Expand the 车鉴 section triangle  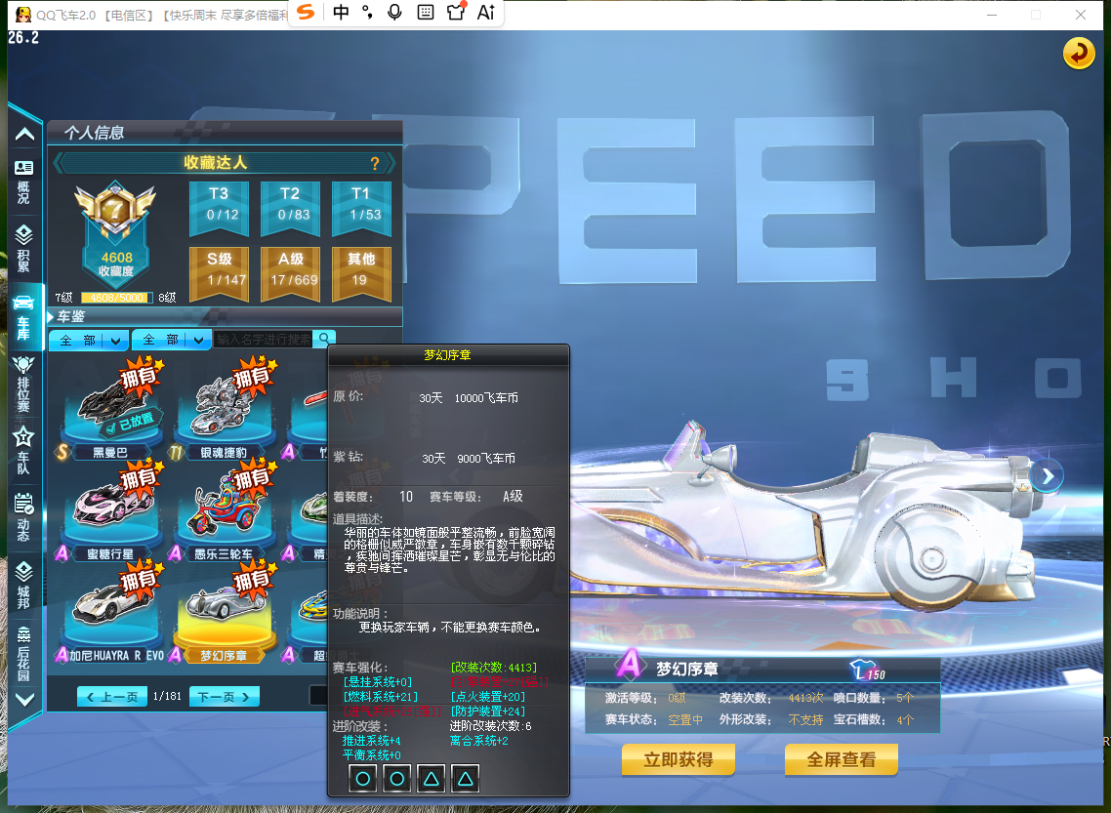click(51, 316)
